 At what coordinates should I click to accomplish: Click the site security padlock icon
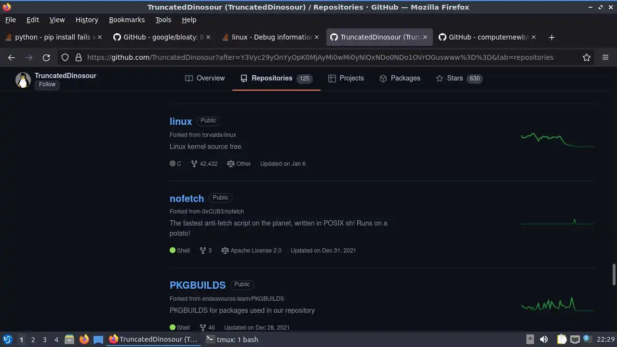pyautogui.click(x=79, y=57)
